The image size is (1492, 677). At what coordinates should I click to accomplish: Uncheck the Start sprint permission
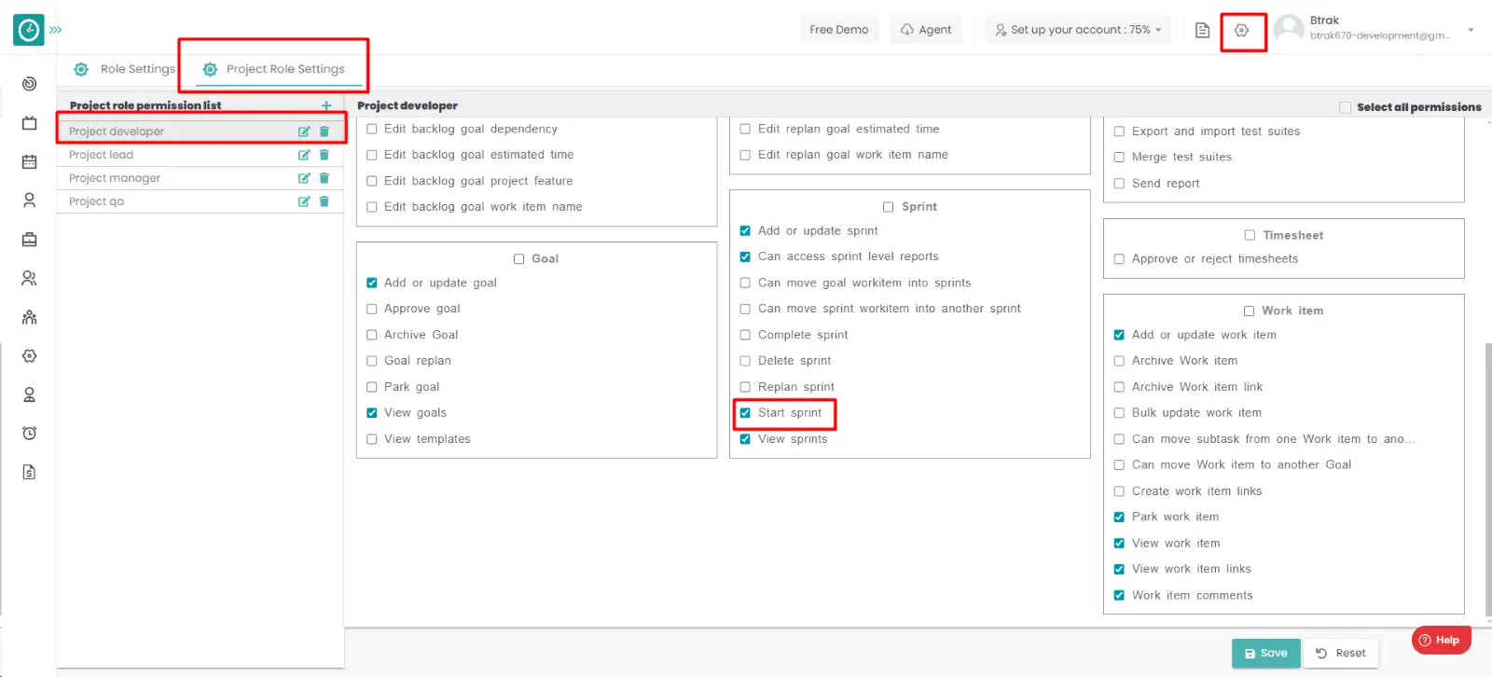point(745,413)
